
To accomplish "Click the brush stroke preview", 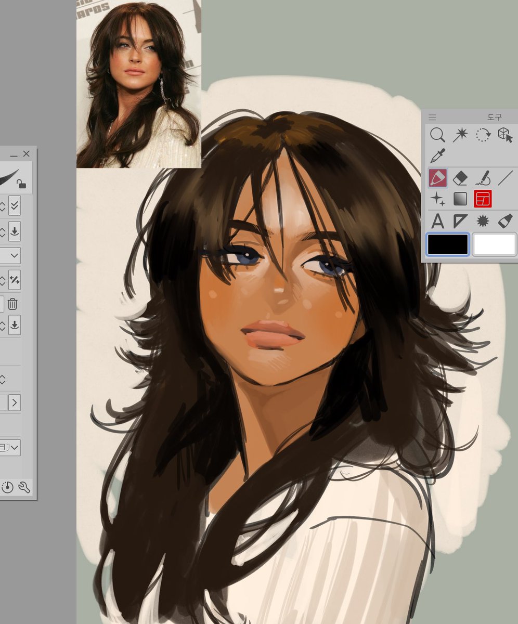I will coord(8,176).
